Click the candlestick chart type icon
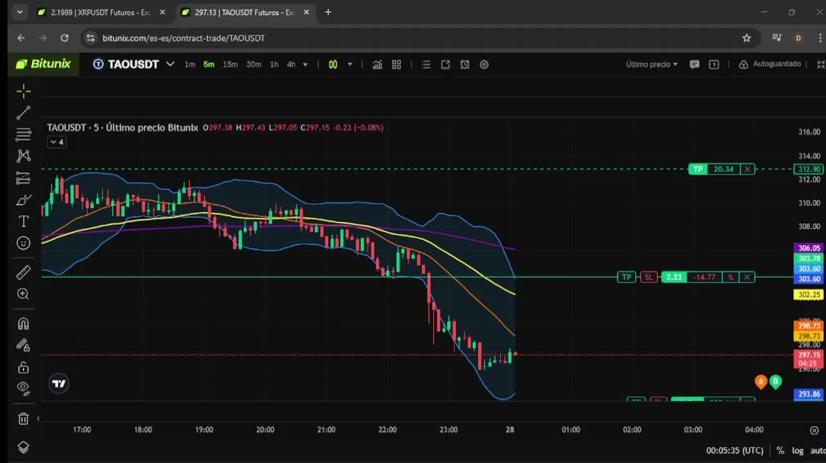Image resolution: width=826 pixels, height=463 pixels. point(333,64)
